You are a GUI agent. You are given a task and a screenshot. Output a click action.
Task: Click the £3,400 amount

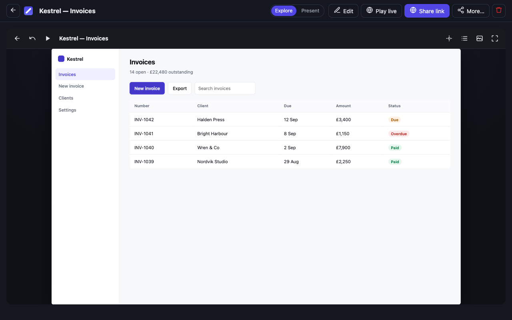pos(343,120)
